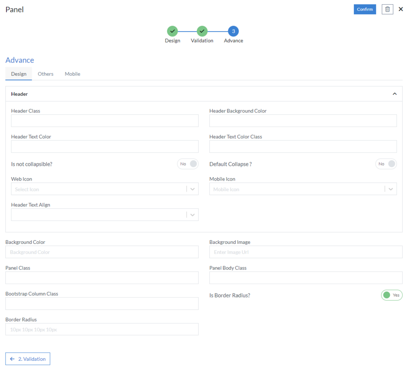The image size is (408, 369).
Task: Enable the Is not collapsible toggle
Action: pos(188,164)
